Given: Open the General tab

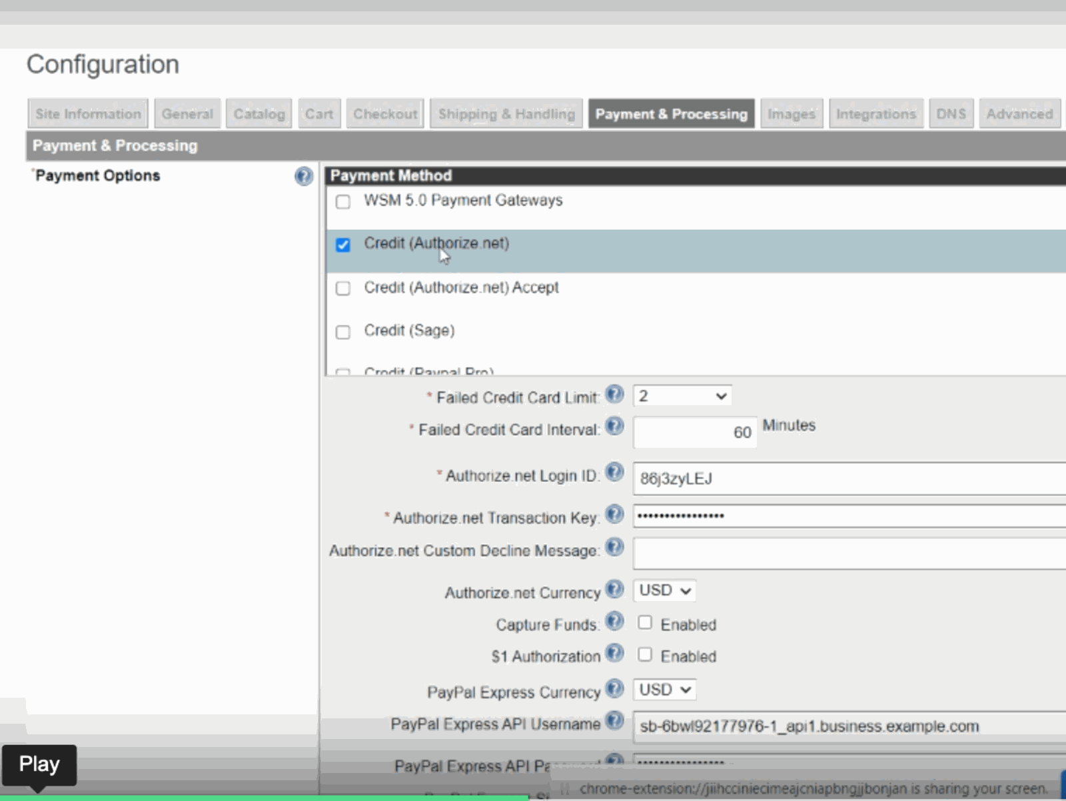Looking at the screenshot, I should pyautogui.click(x=187, y=114).
